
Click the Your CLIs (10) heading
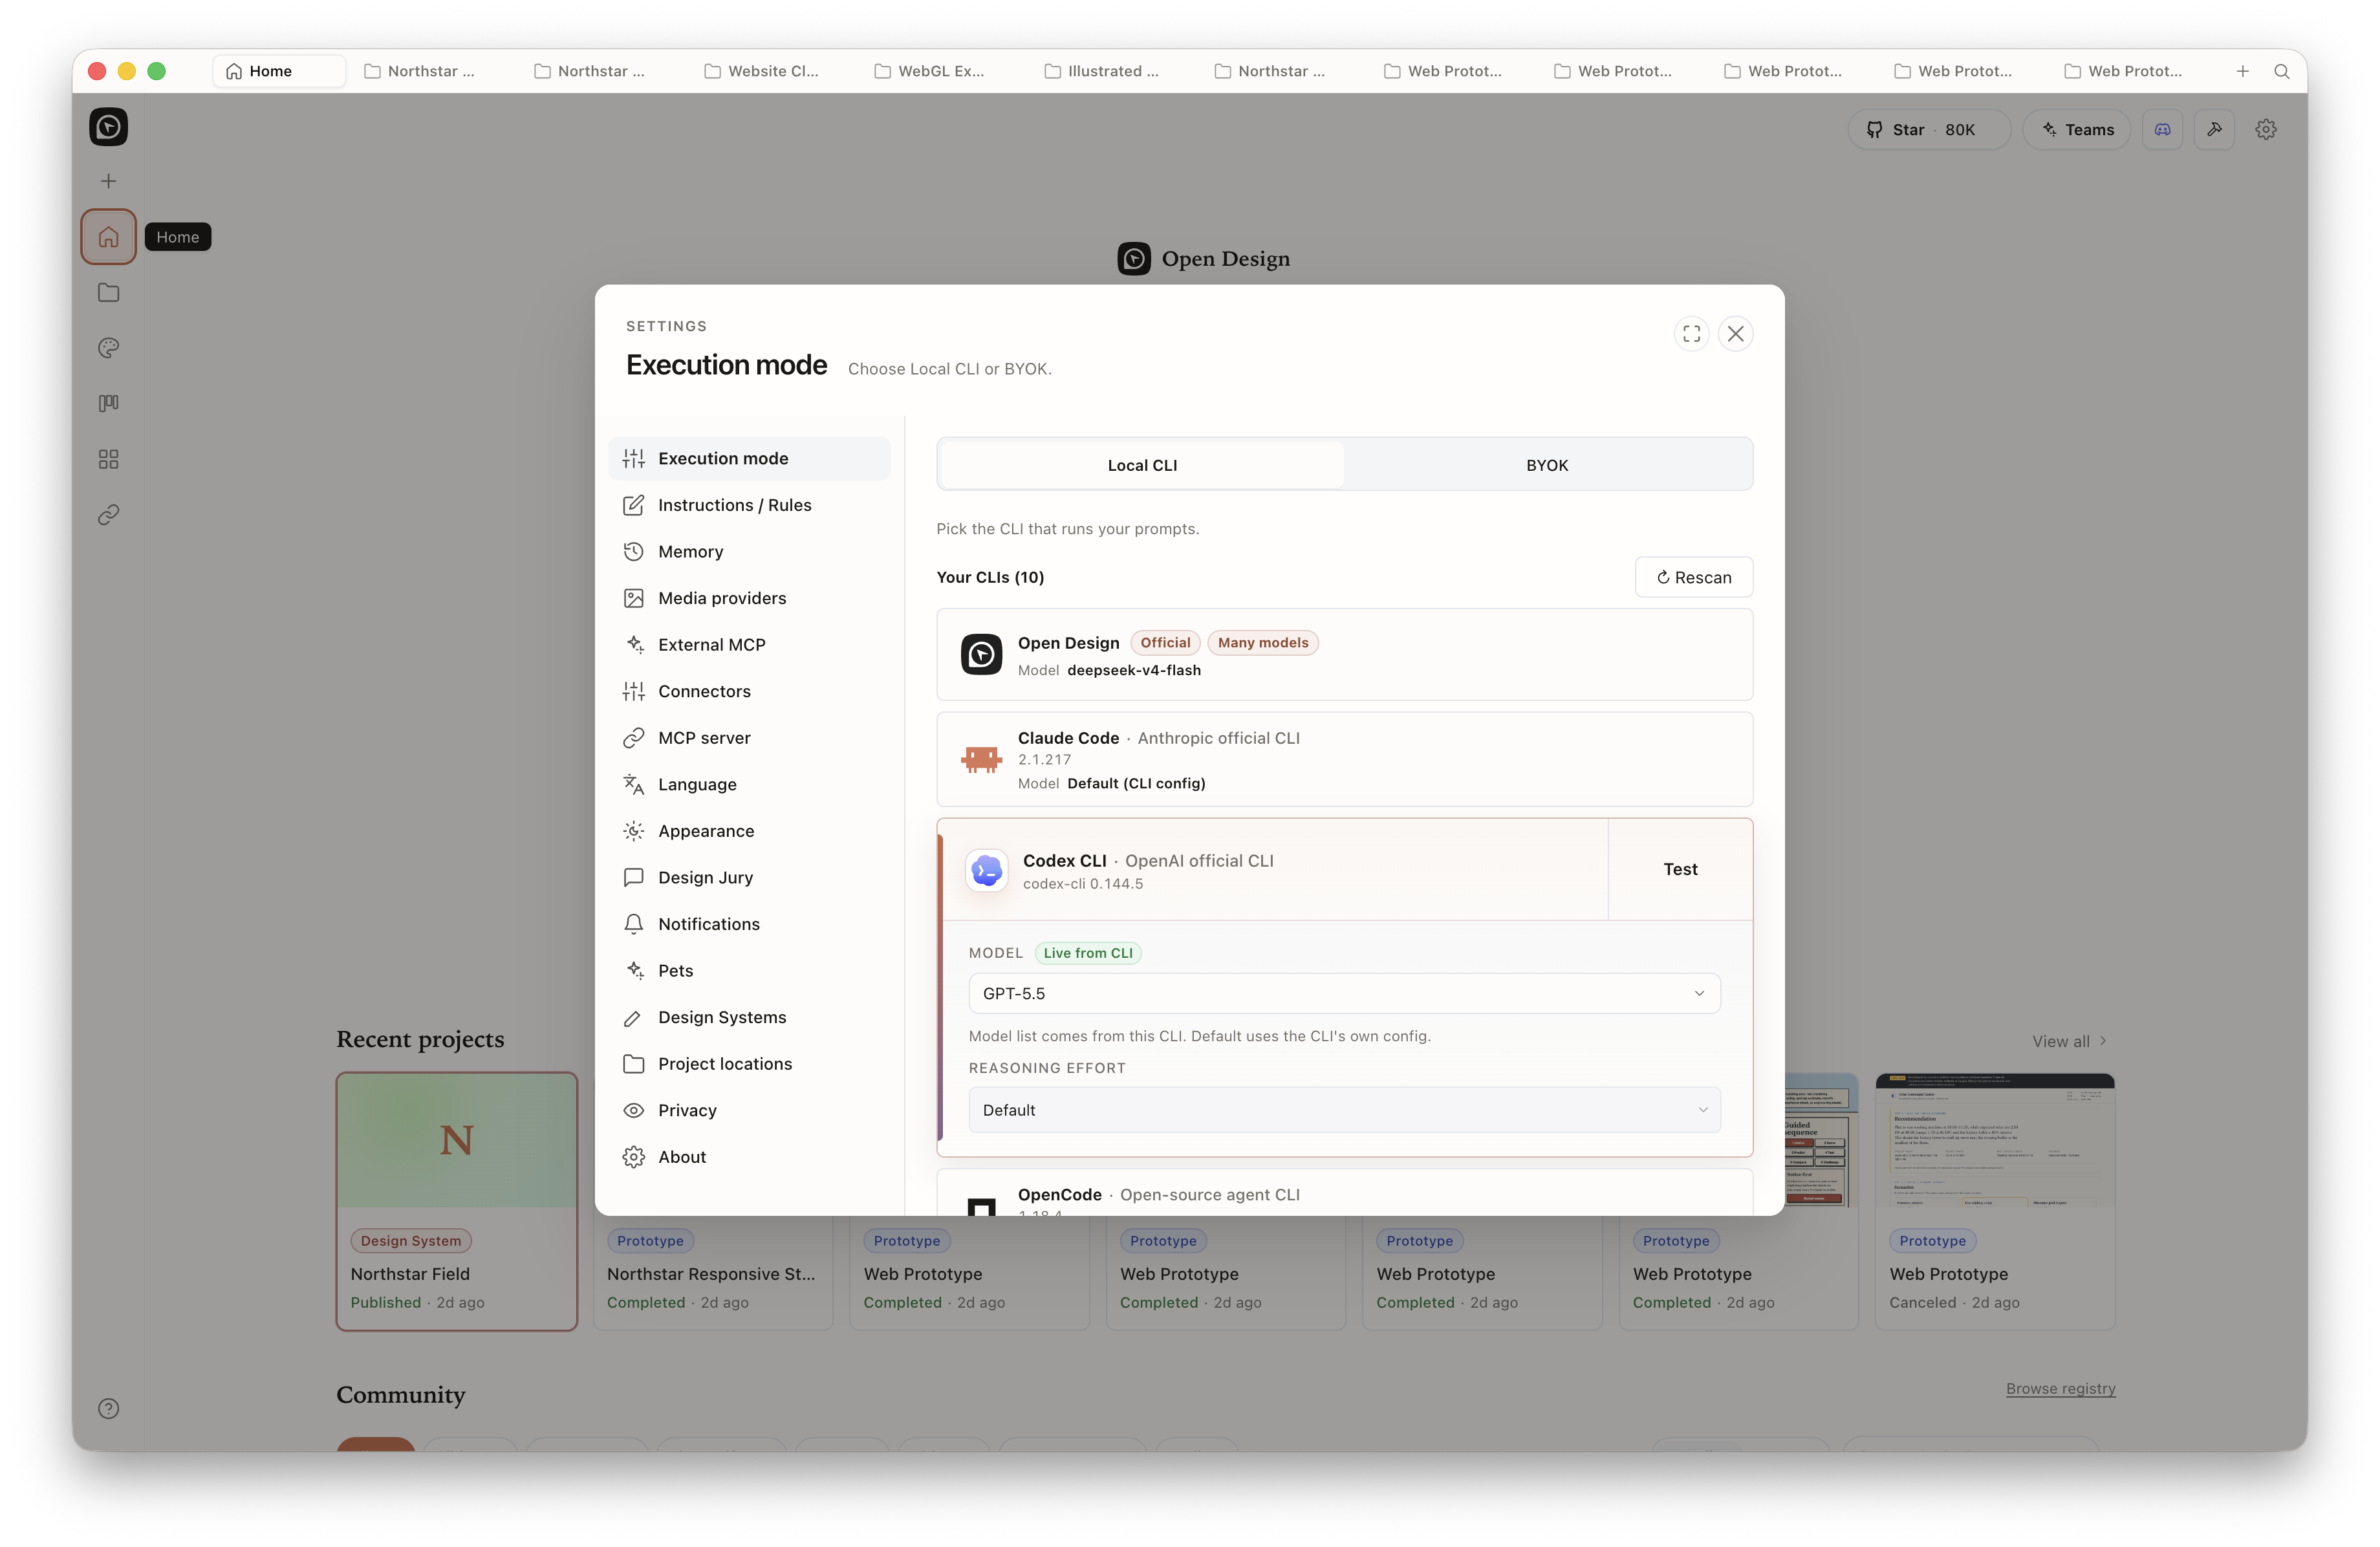point(990,578)
